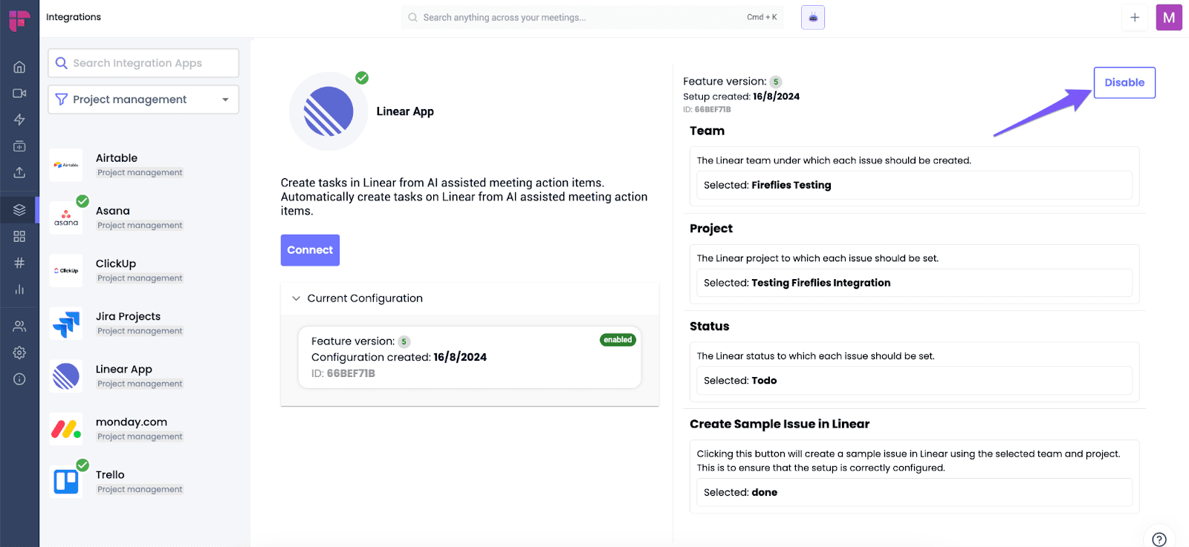Click the enabled configuration card

click(x=470, y=357)
